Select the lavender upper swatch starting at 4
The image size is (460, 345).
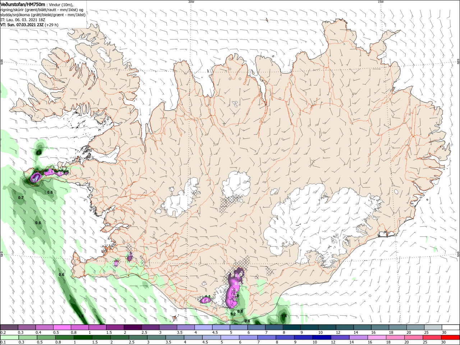pos(203,327)
